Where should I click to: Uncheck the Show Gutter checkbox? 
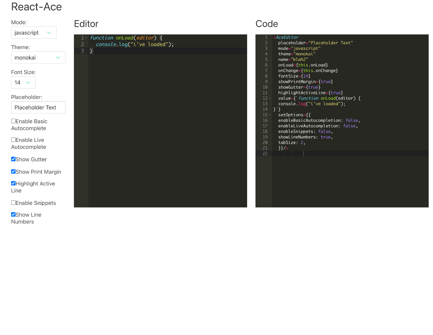point(13,159)
